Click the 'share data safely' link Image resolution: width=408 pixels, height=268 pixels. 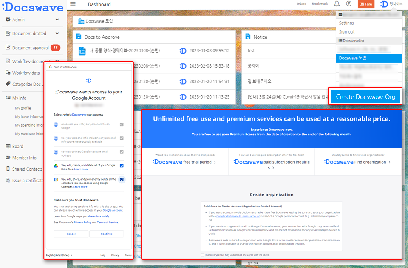point(98,217)
